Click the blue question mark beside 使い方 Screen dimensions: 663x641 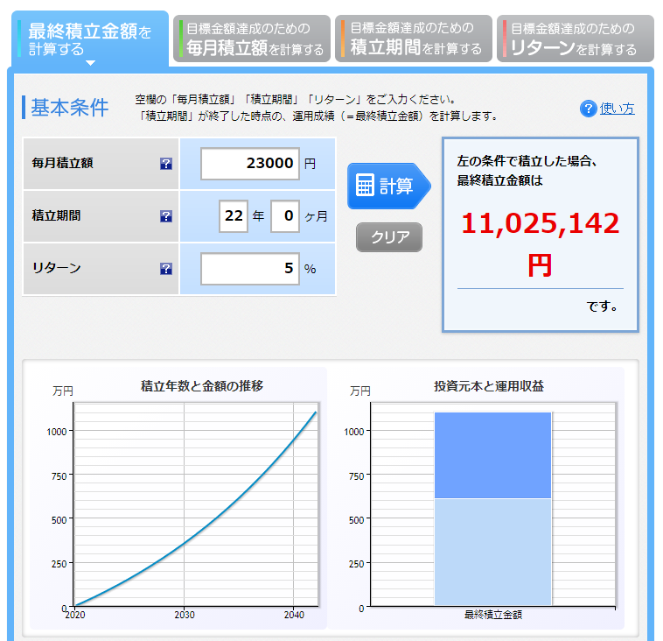click(588, 109)
